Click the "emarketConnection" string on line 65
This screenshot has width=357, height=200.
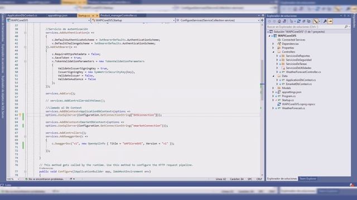point(147,126)
